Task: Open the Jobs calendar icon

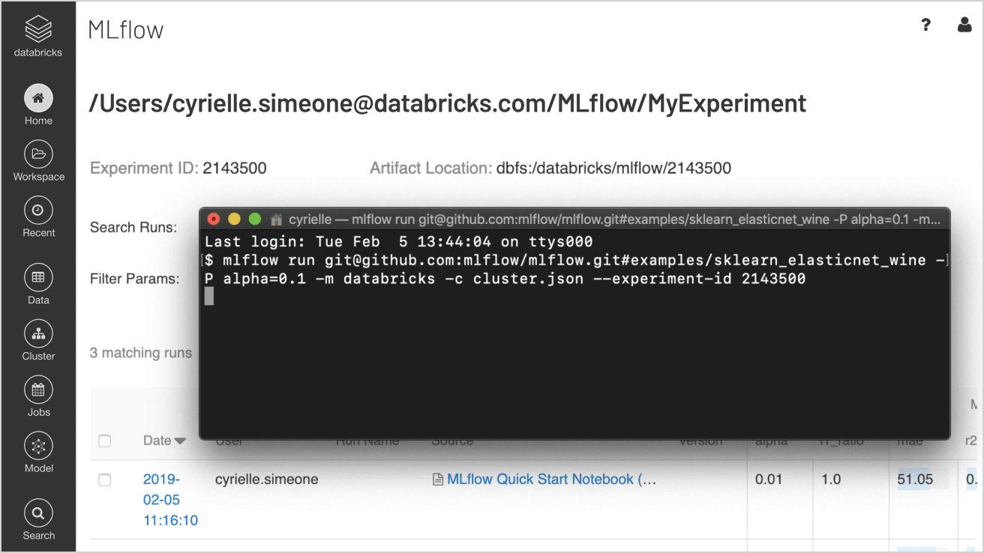Action: click(38, 390)
